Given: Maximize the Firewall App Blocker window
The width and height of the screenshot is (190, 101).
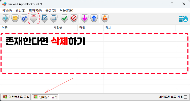Looking at the screenshot, I should tap(172, 4).
